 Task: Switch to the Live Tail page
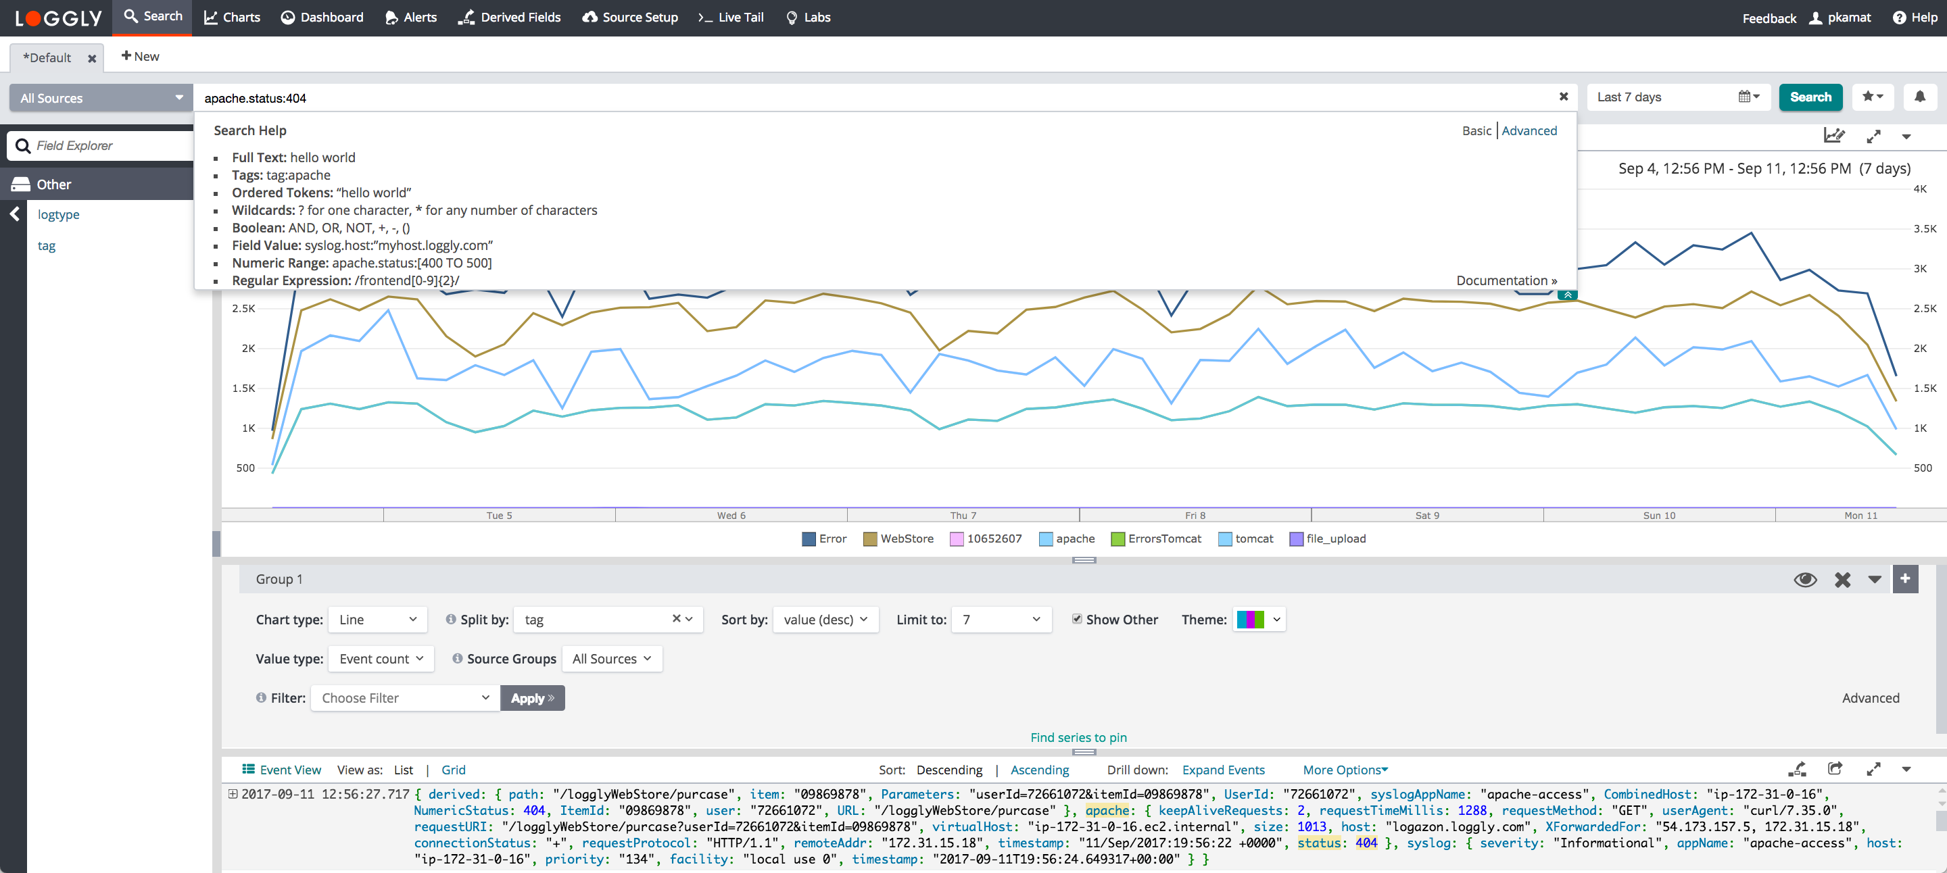point(730,18)
